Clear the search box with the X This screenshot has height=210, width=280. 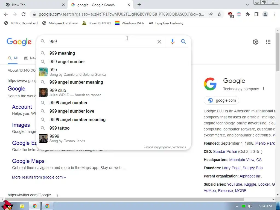click(159, 42)
